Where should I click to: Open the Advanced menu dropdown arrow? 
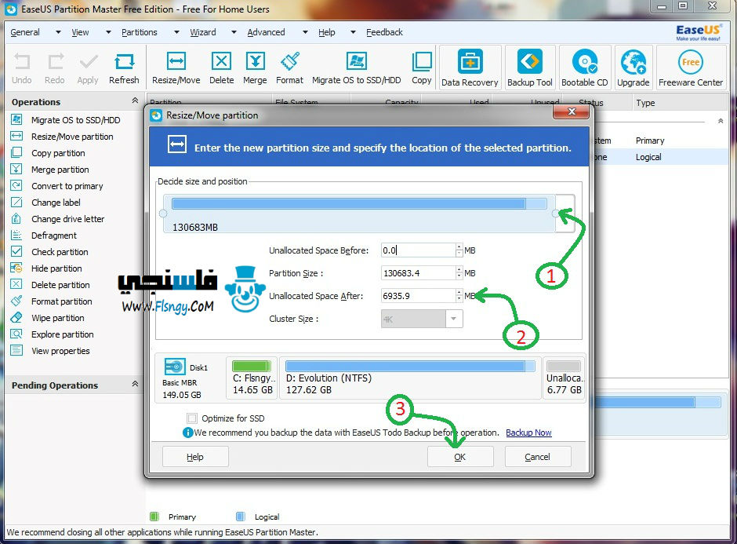click(x=305, y=32)
